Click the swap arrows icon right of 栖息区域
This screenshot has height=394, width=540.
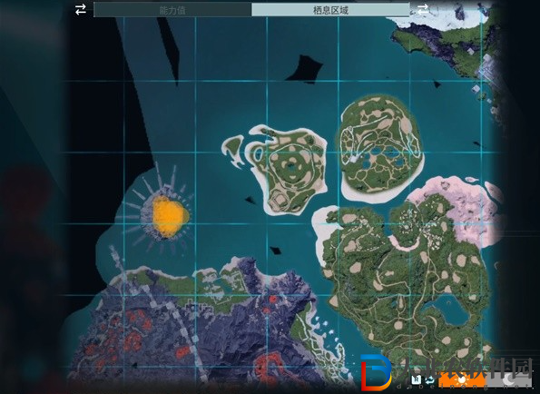(423, 9)
